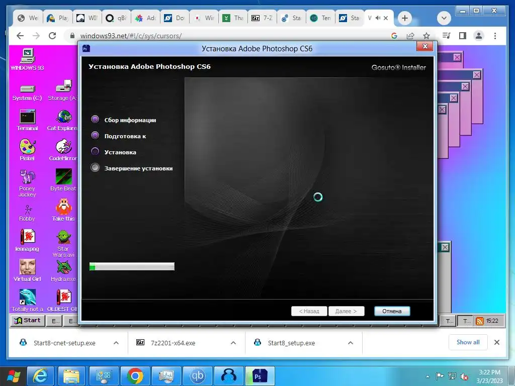Expand Start8_setup.exe download options
The height and width of the screenshot is (386, 515).
click(x=351, y=343)
